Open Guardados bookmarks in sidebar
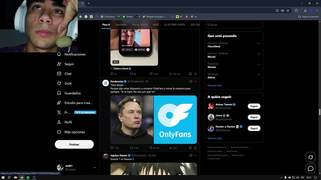The image size is (321, 180). pos(69,93)
